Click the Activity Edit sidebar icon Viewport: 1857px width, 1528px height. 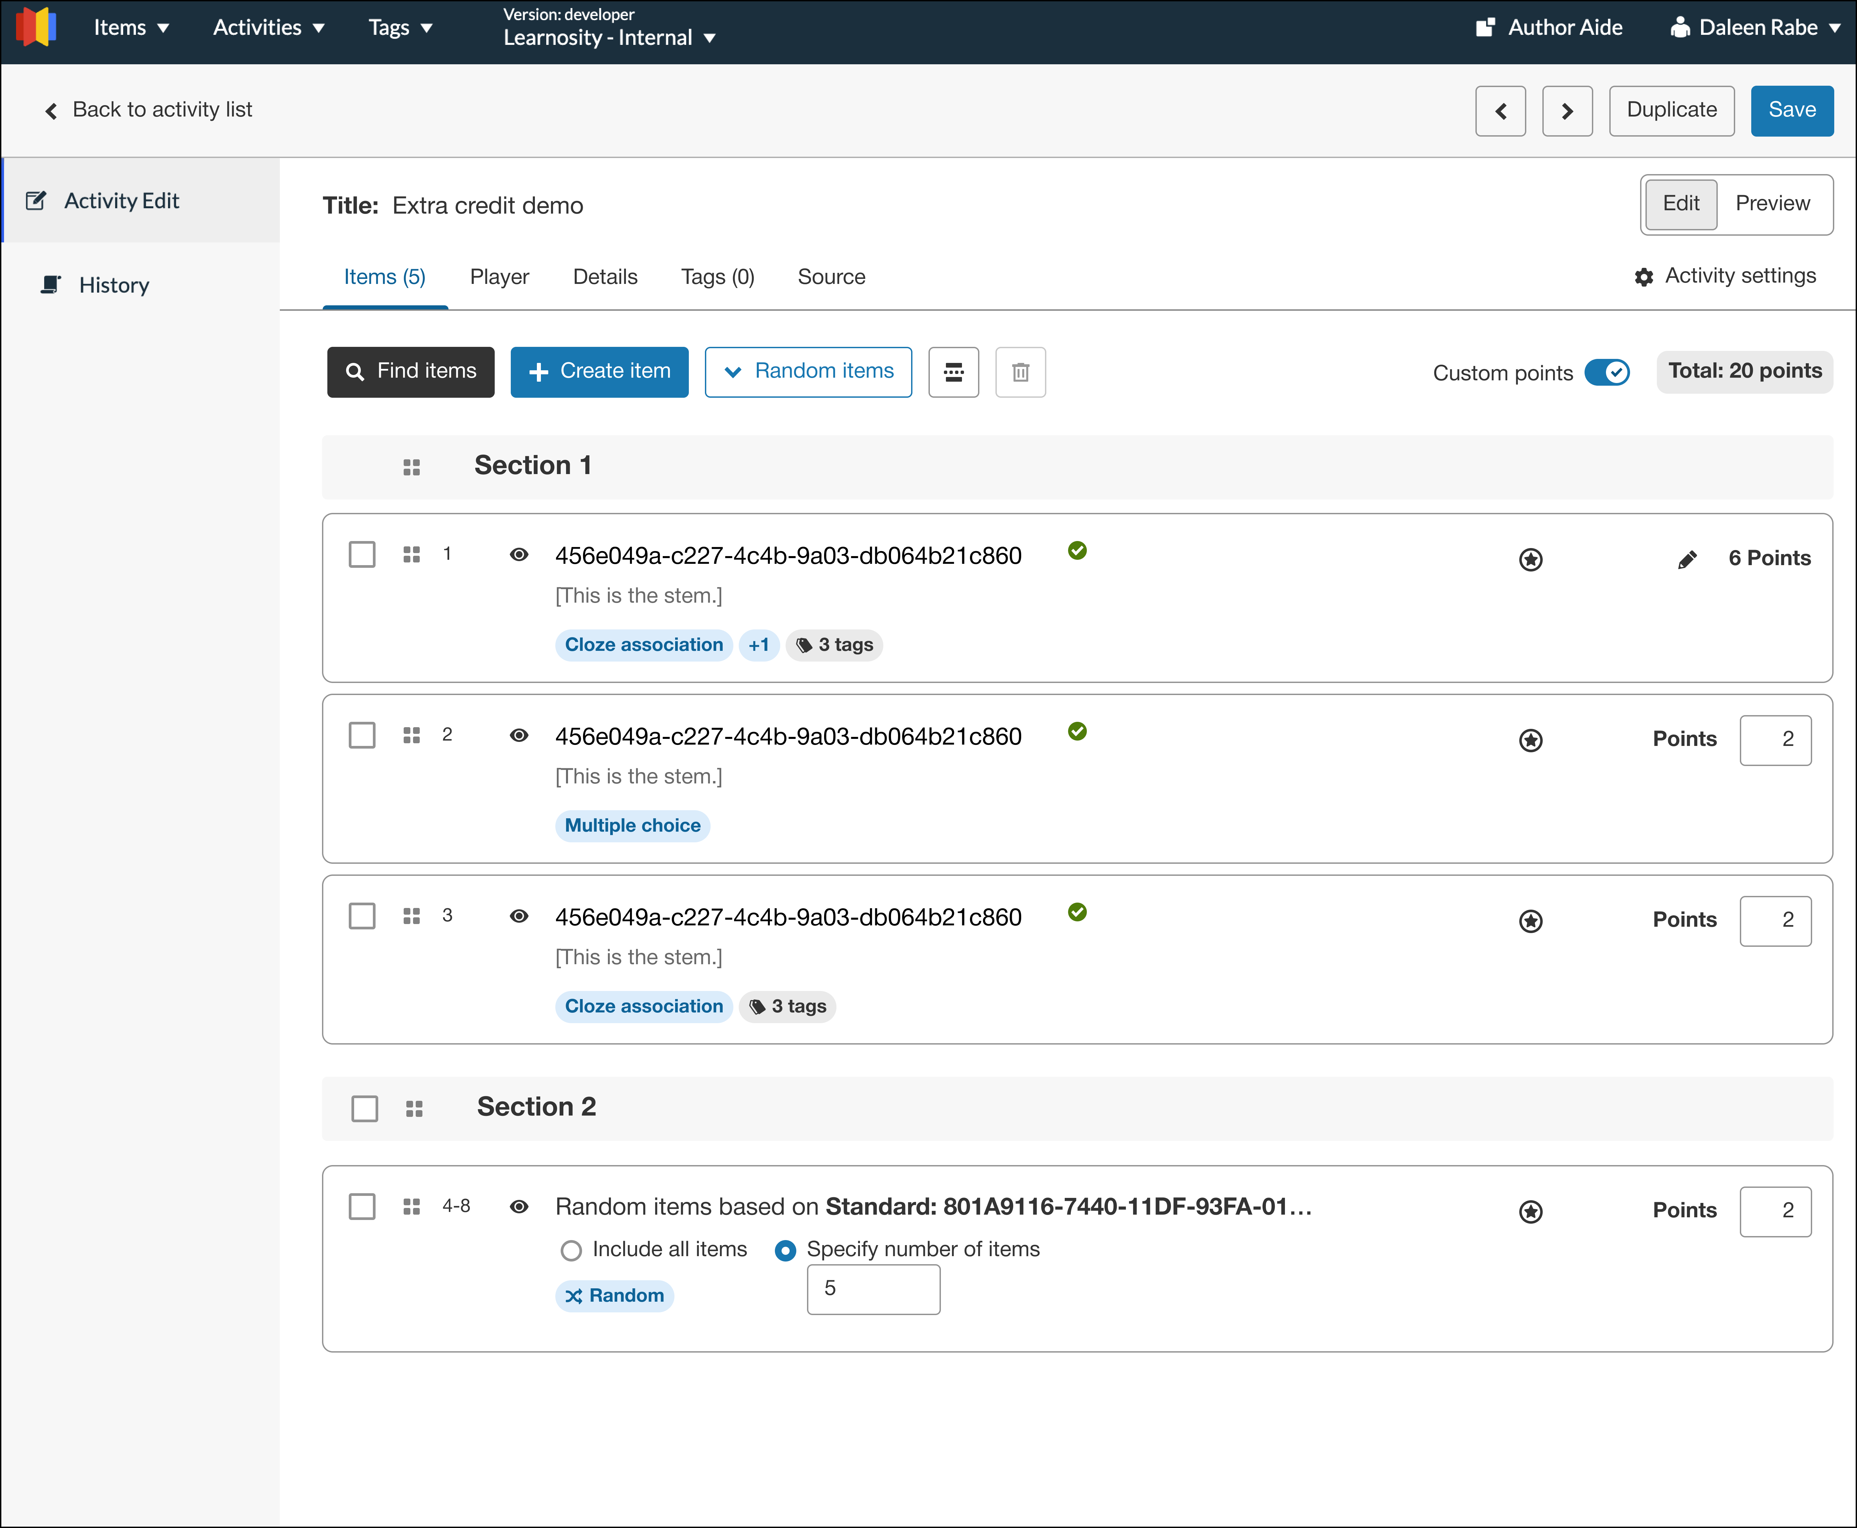36,201
